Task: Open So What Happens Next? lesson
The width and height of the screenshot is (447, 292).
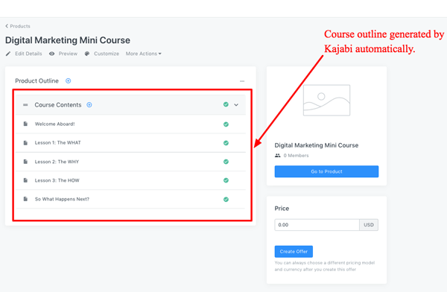Action: (62, 199)
